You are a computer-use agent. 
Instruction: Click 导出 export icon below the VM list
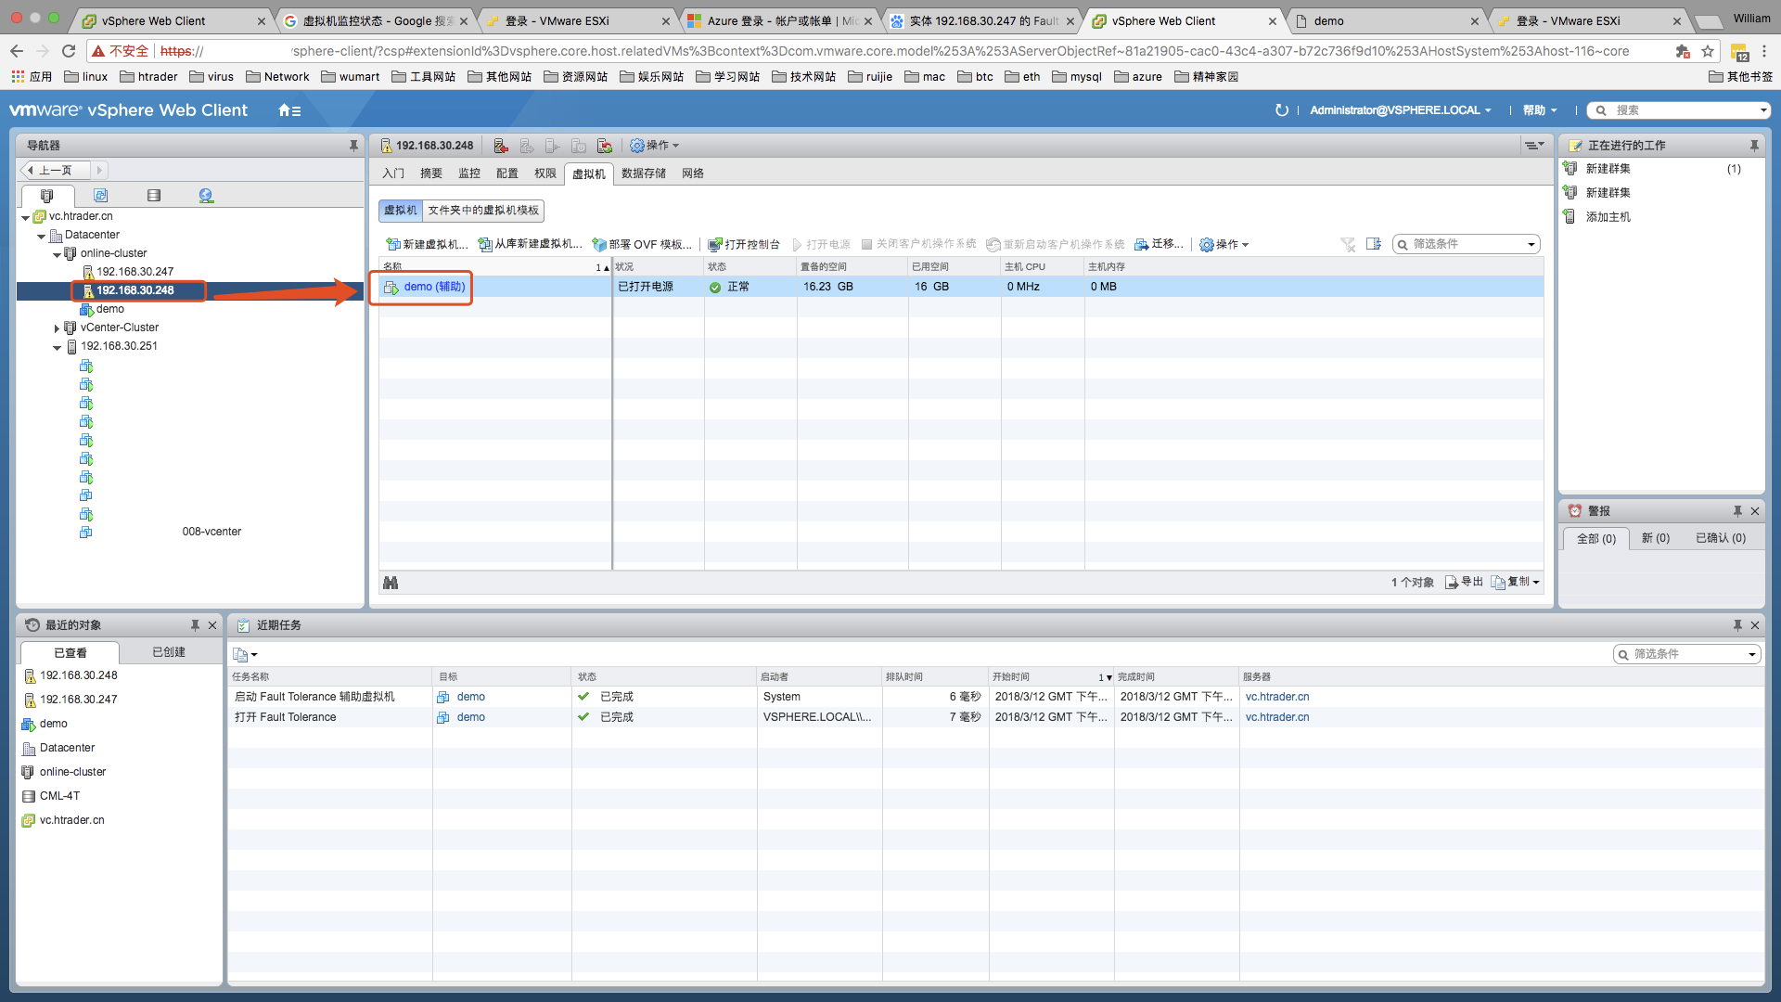(1464, 583)
